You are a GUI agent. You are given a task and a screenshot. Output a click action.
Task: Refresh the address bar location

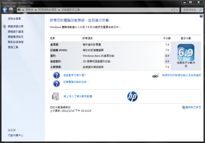click(177, 10)
